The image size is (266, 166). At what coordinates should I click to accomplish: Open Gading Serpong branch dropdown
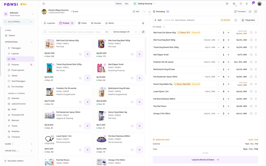click(144, 4)
